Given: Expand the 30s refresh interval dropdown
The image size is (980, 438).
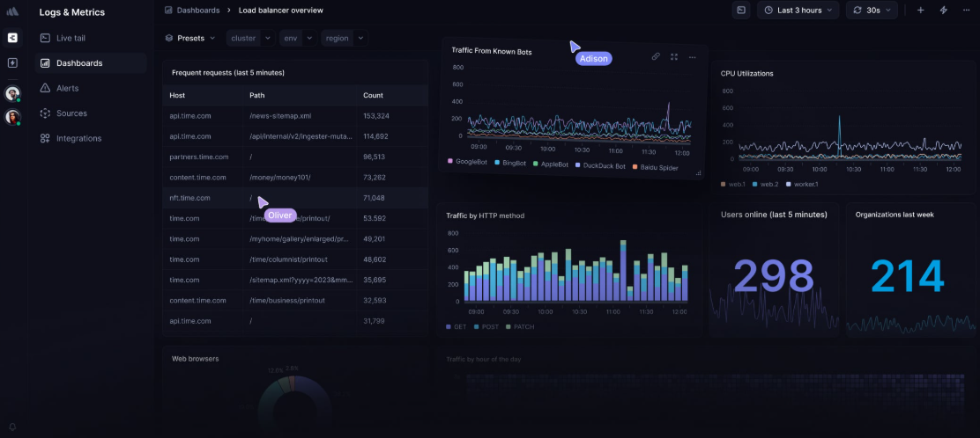Looking at the screenshot, I should click(x=872, y=11).
